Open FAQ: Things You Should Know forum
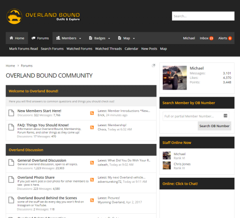This screenshot has height=218, width=240. 43,125
